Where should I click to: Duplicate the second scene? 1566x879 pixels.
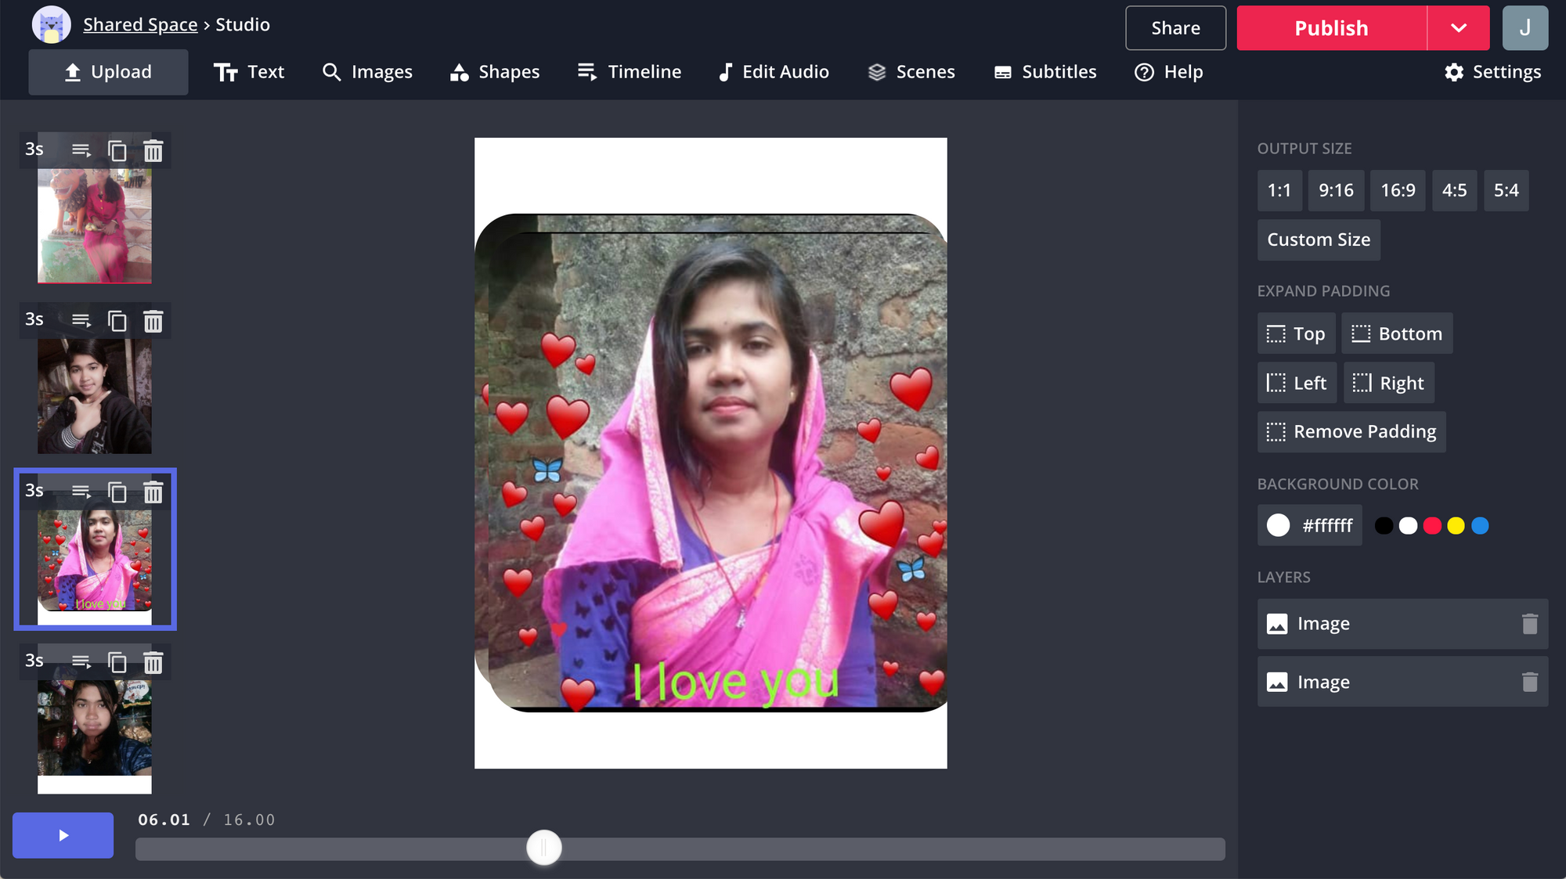pos(117,321)
